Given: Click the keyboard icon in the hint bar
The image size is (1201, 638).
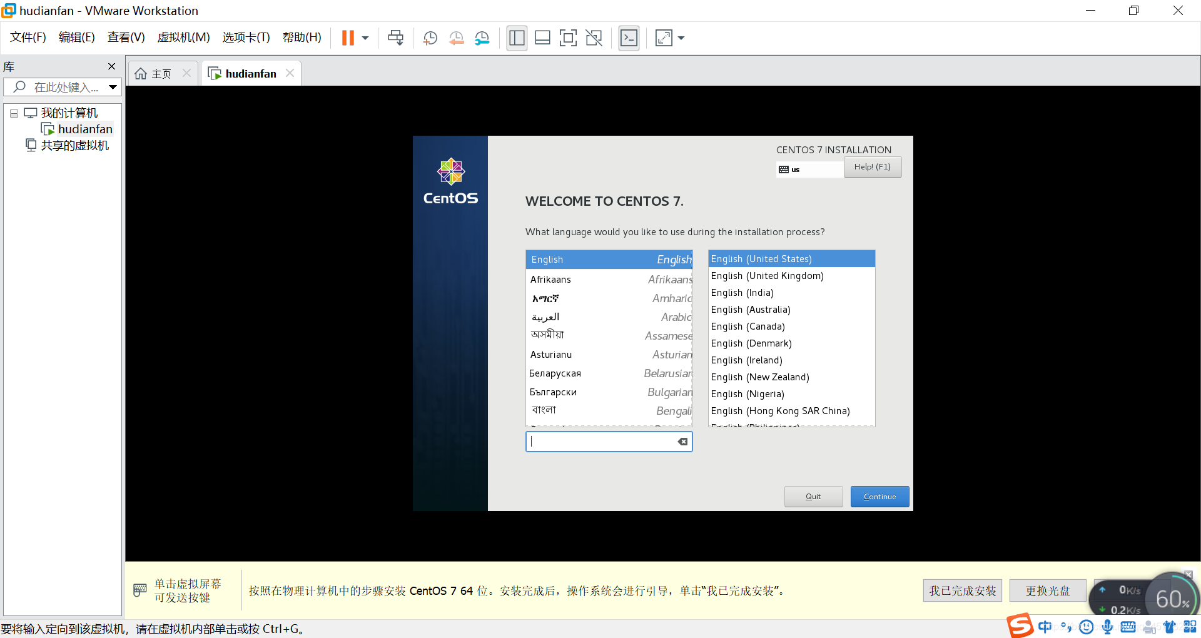Looking at the screenshot, I should click(x=140, y=590).
